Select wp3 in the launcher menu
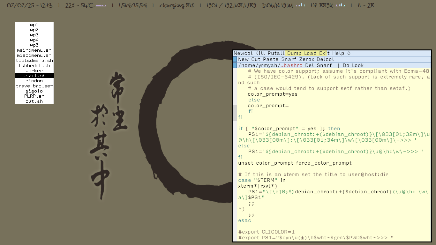Image resolution: width=436 pixels, height=245 pixels. (34, 35)
